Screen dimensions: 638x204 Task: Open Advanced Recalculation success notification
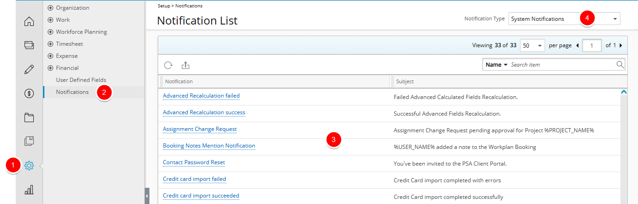[204, 112]
